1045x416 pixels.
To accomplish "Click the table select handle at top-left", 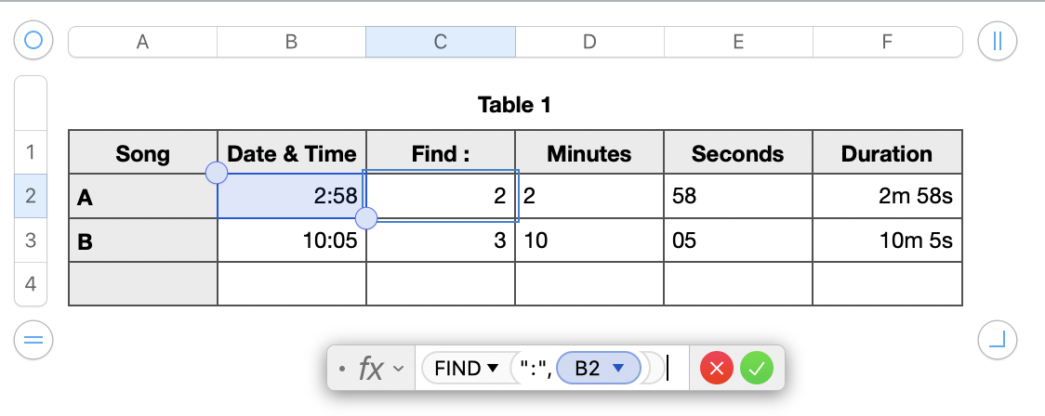I will (33, 41).
